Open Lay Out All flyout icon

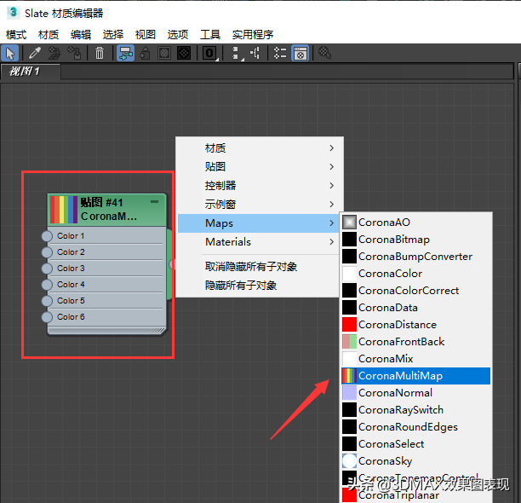click(237, 53)
